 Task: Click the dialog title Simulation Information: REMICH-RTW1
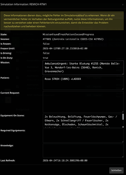click(x=23, y=4)
